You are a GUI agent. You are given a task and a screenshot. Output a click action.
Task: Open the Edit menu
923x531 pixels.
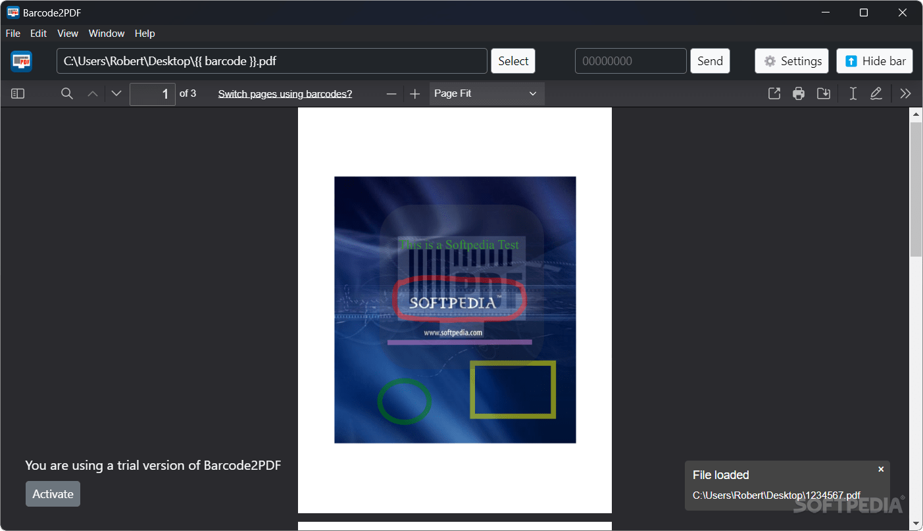pos(39,34)
